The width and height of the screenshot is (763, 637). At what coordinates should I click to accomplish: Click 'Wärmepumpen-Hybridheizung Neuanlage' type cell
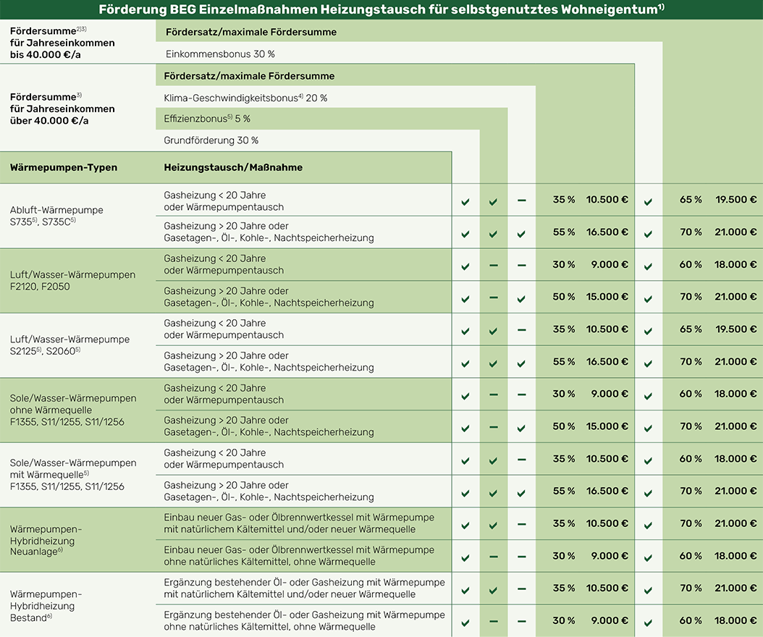point(46,540)
